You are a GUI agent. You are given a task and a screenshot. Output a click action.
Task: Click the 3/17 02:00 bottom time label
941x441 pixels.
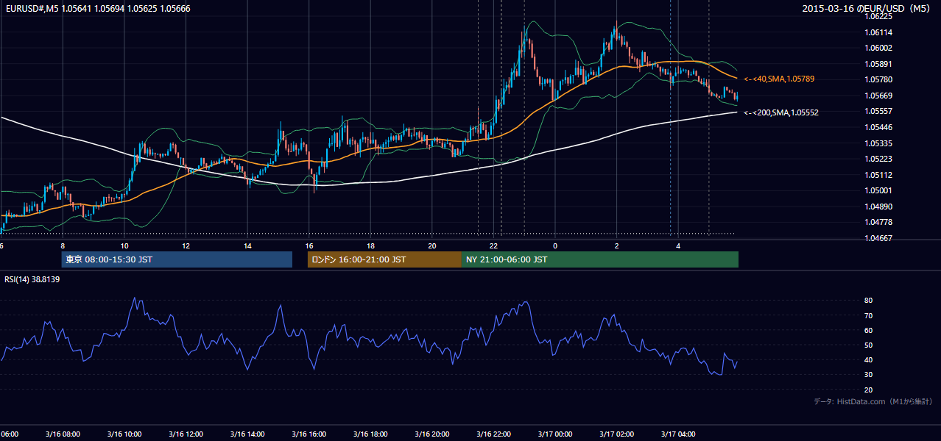click(616, 434)
